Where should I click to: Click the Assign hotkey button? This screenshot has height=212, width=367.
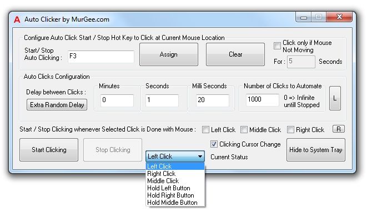169,54
